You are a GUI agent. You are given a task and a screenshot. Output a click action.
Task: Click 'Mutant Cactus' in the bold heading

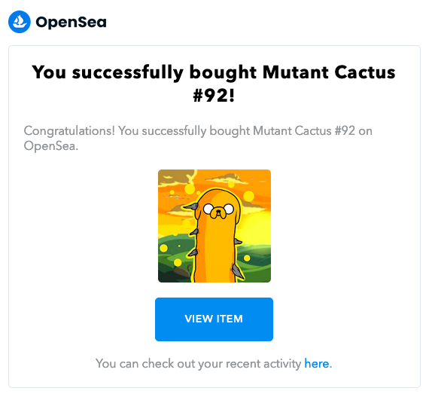coord(329,72)
